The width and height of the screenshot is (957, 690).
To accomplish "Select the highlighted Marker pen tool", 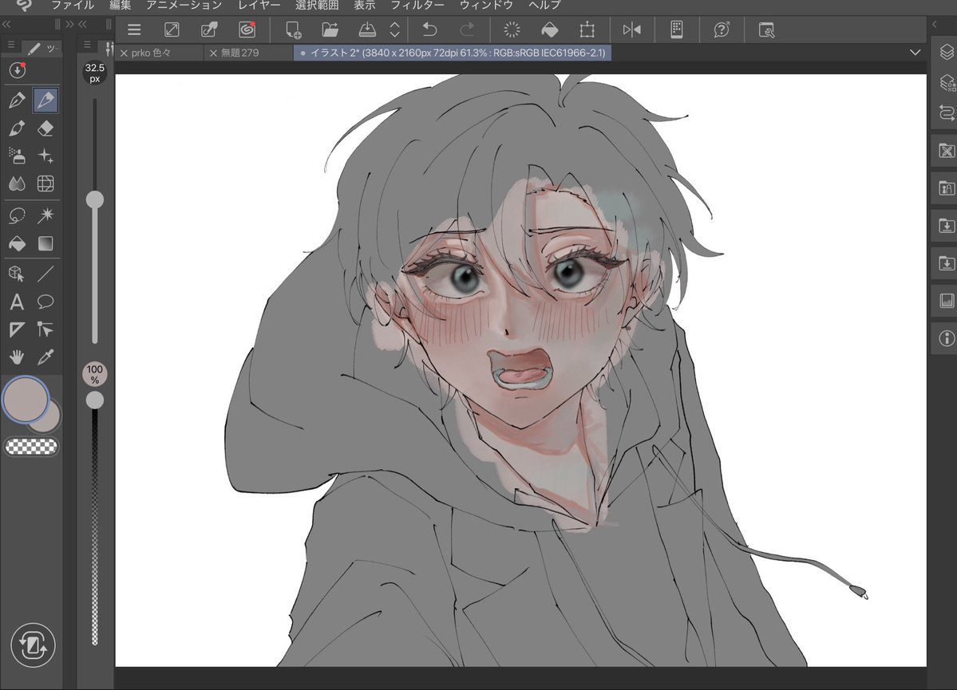I will point(45,100).
